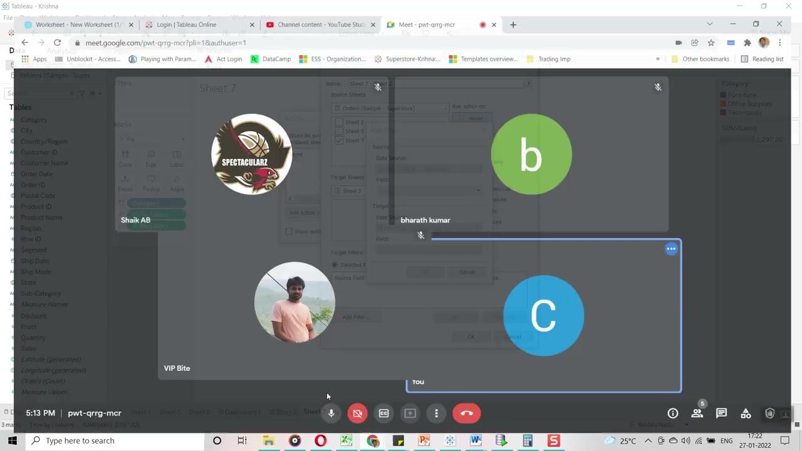Switch to Chrome on the taskbar

[373, 441]
